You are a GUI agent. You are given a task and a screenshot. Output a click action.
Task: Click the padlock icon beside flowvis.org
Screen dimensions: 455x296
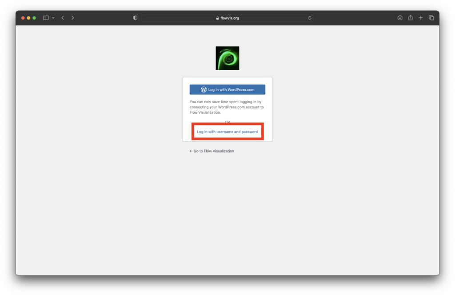coord(217,18)
